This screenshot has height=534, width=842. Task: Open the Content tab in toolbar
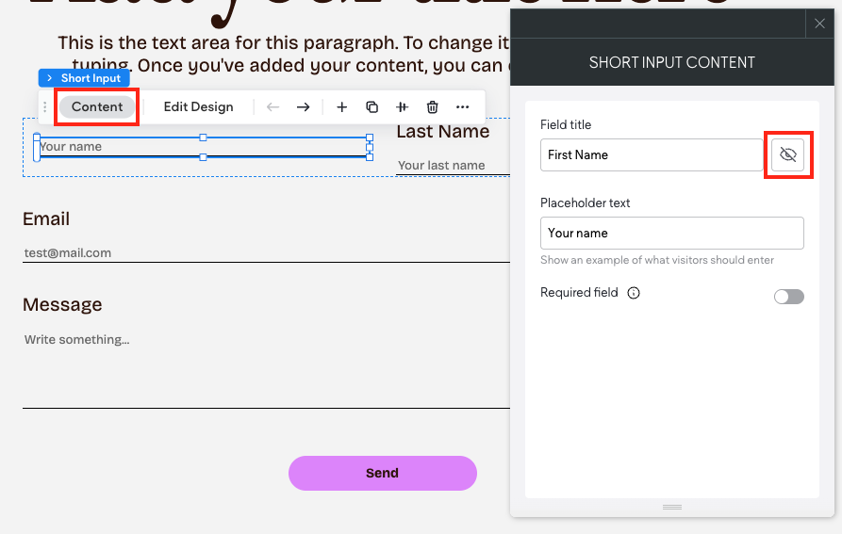click(97, 106)
